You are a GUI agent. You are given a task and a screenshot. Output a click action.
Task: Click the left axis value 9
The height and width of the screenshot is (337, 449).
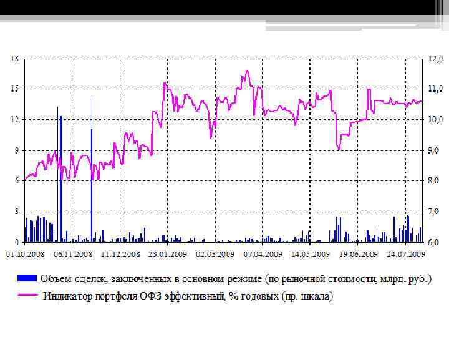click(17, 150)
